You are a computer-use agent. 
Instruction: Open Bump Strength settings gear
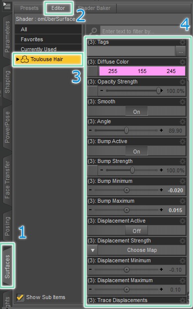tap(183, 161)
